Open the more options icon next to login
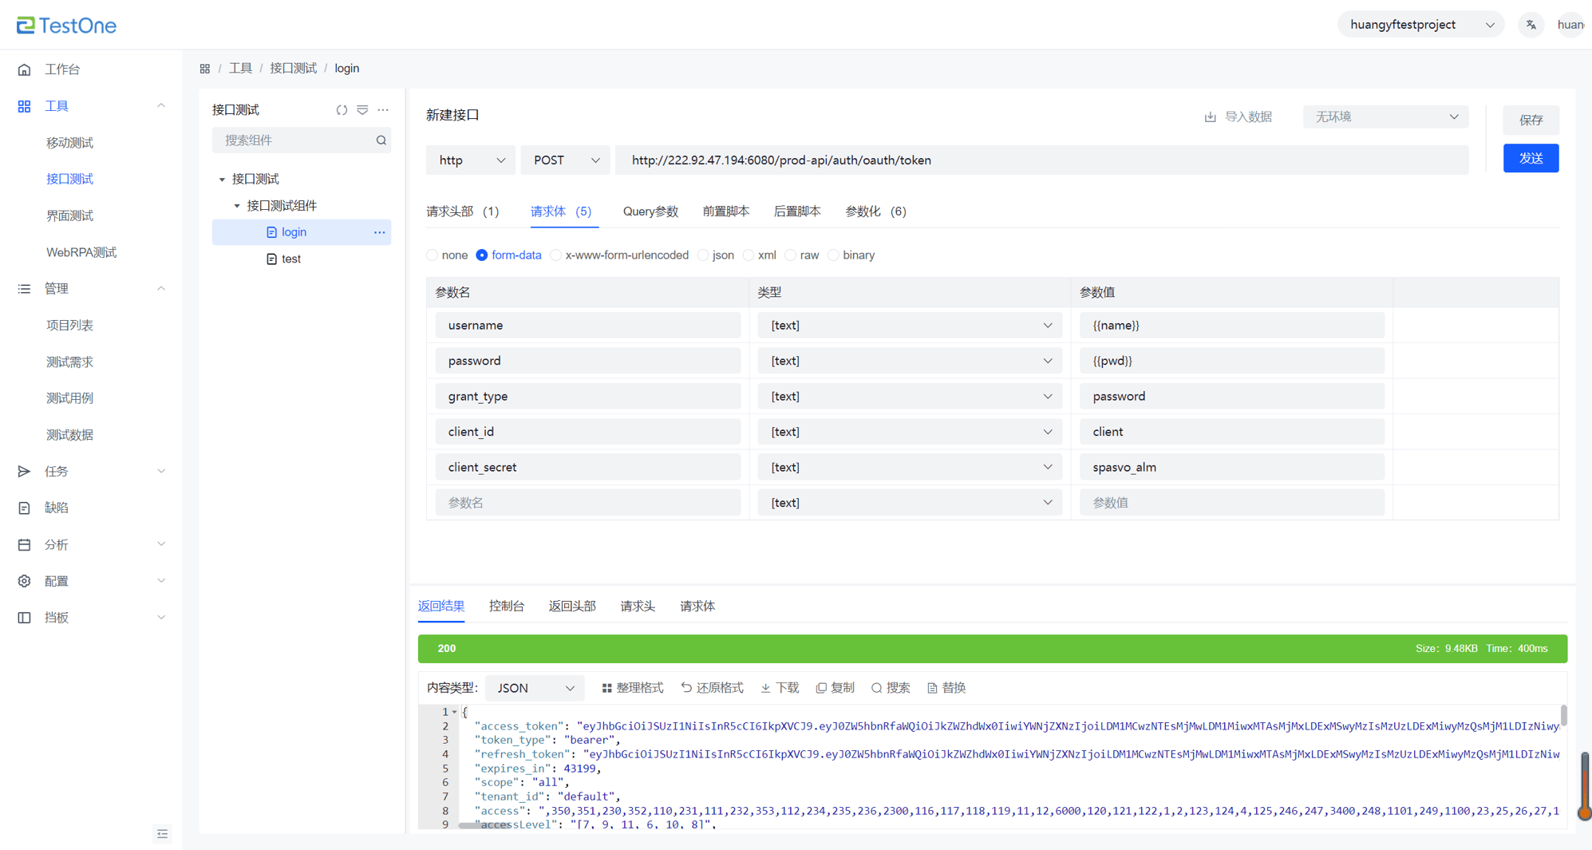1592x850 pixels. tap(380, 232)
